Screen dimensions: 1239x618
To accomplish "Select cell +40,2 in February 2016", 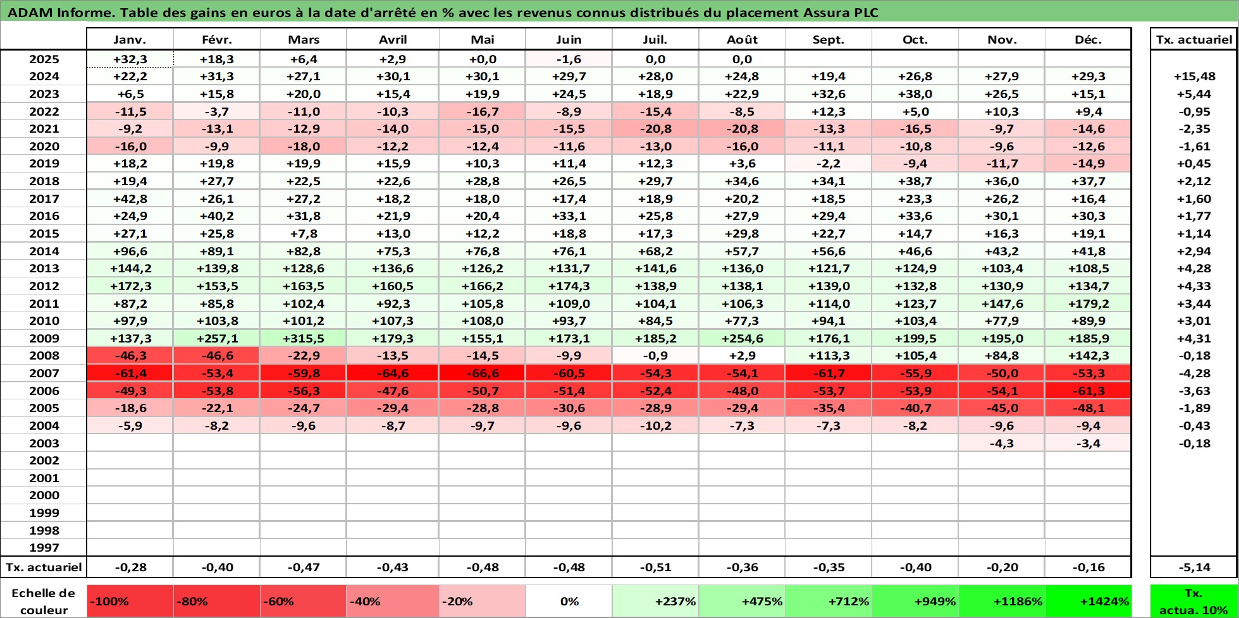I will pyautogui.click(x=217, y=215).
